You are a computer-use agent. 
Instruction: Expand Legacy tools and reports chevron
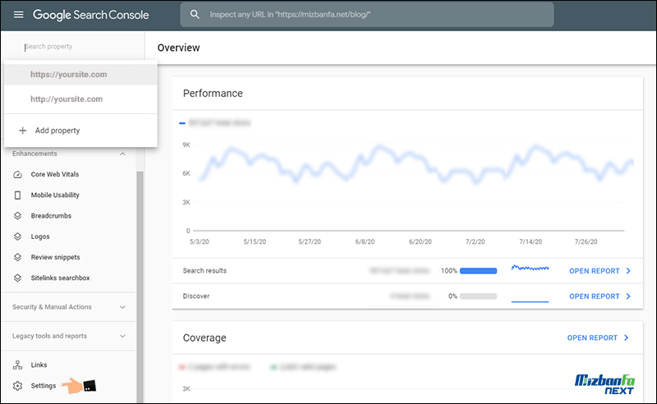(x=122, y=336)
